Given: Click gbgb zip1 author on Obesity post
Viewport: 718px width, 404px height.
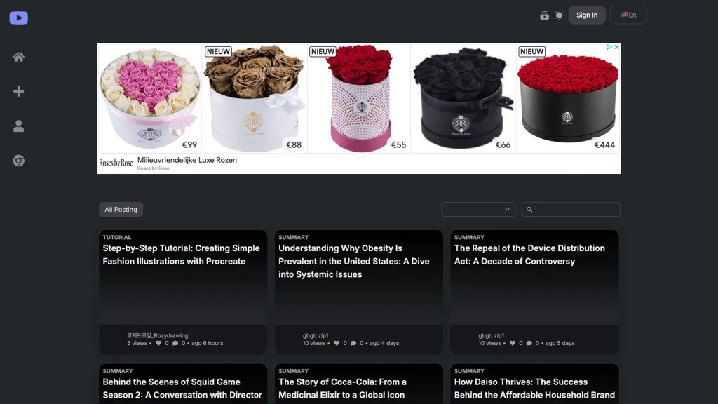Looking at the screenshot, I should point(316,335).
